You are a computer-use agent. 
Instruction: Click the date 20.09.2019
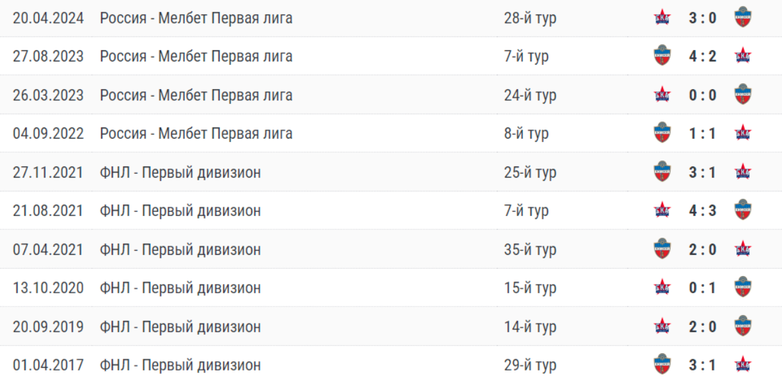(48, 326)
